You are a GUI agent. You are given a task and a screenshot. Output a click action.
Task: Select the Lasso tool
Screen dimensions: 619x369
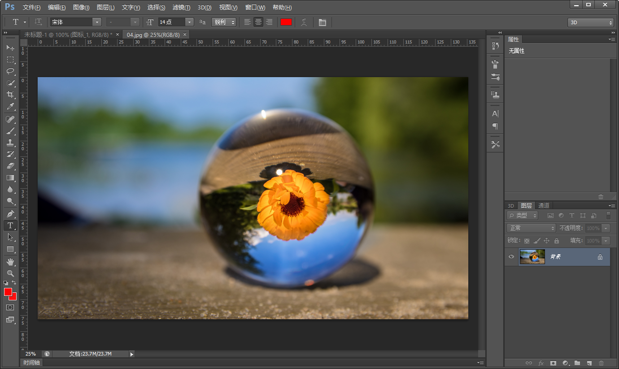coord(10,71)
